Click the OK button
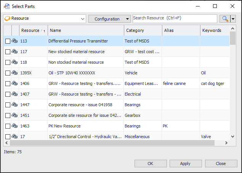The height and width of the screenshot is (173, 242). point(151,164)
